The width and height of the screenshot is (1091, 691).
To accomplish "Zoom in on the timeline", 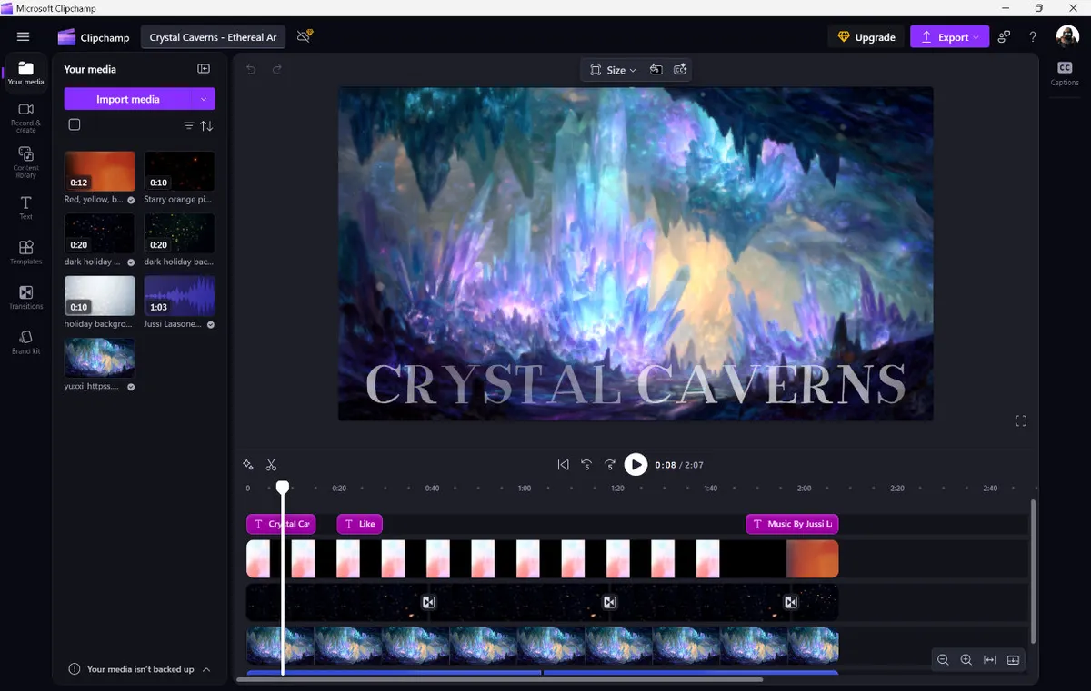I will click(x=966, y=659).
